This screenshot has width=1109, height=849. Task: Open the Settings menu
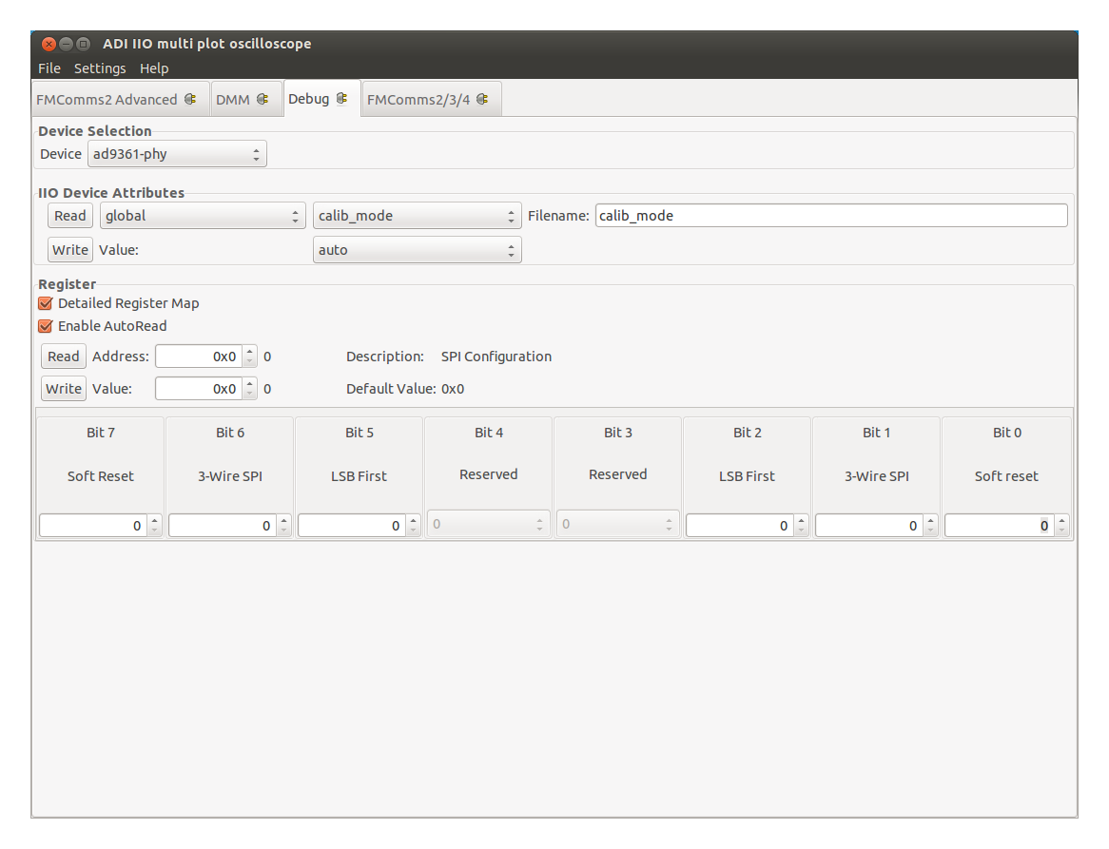(100, 68)
